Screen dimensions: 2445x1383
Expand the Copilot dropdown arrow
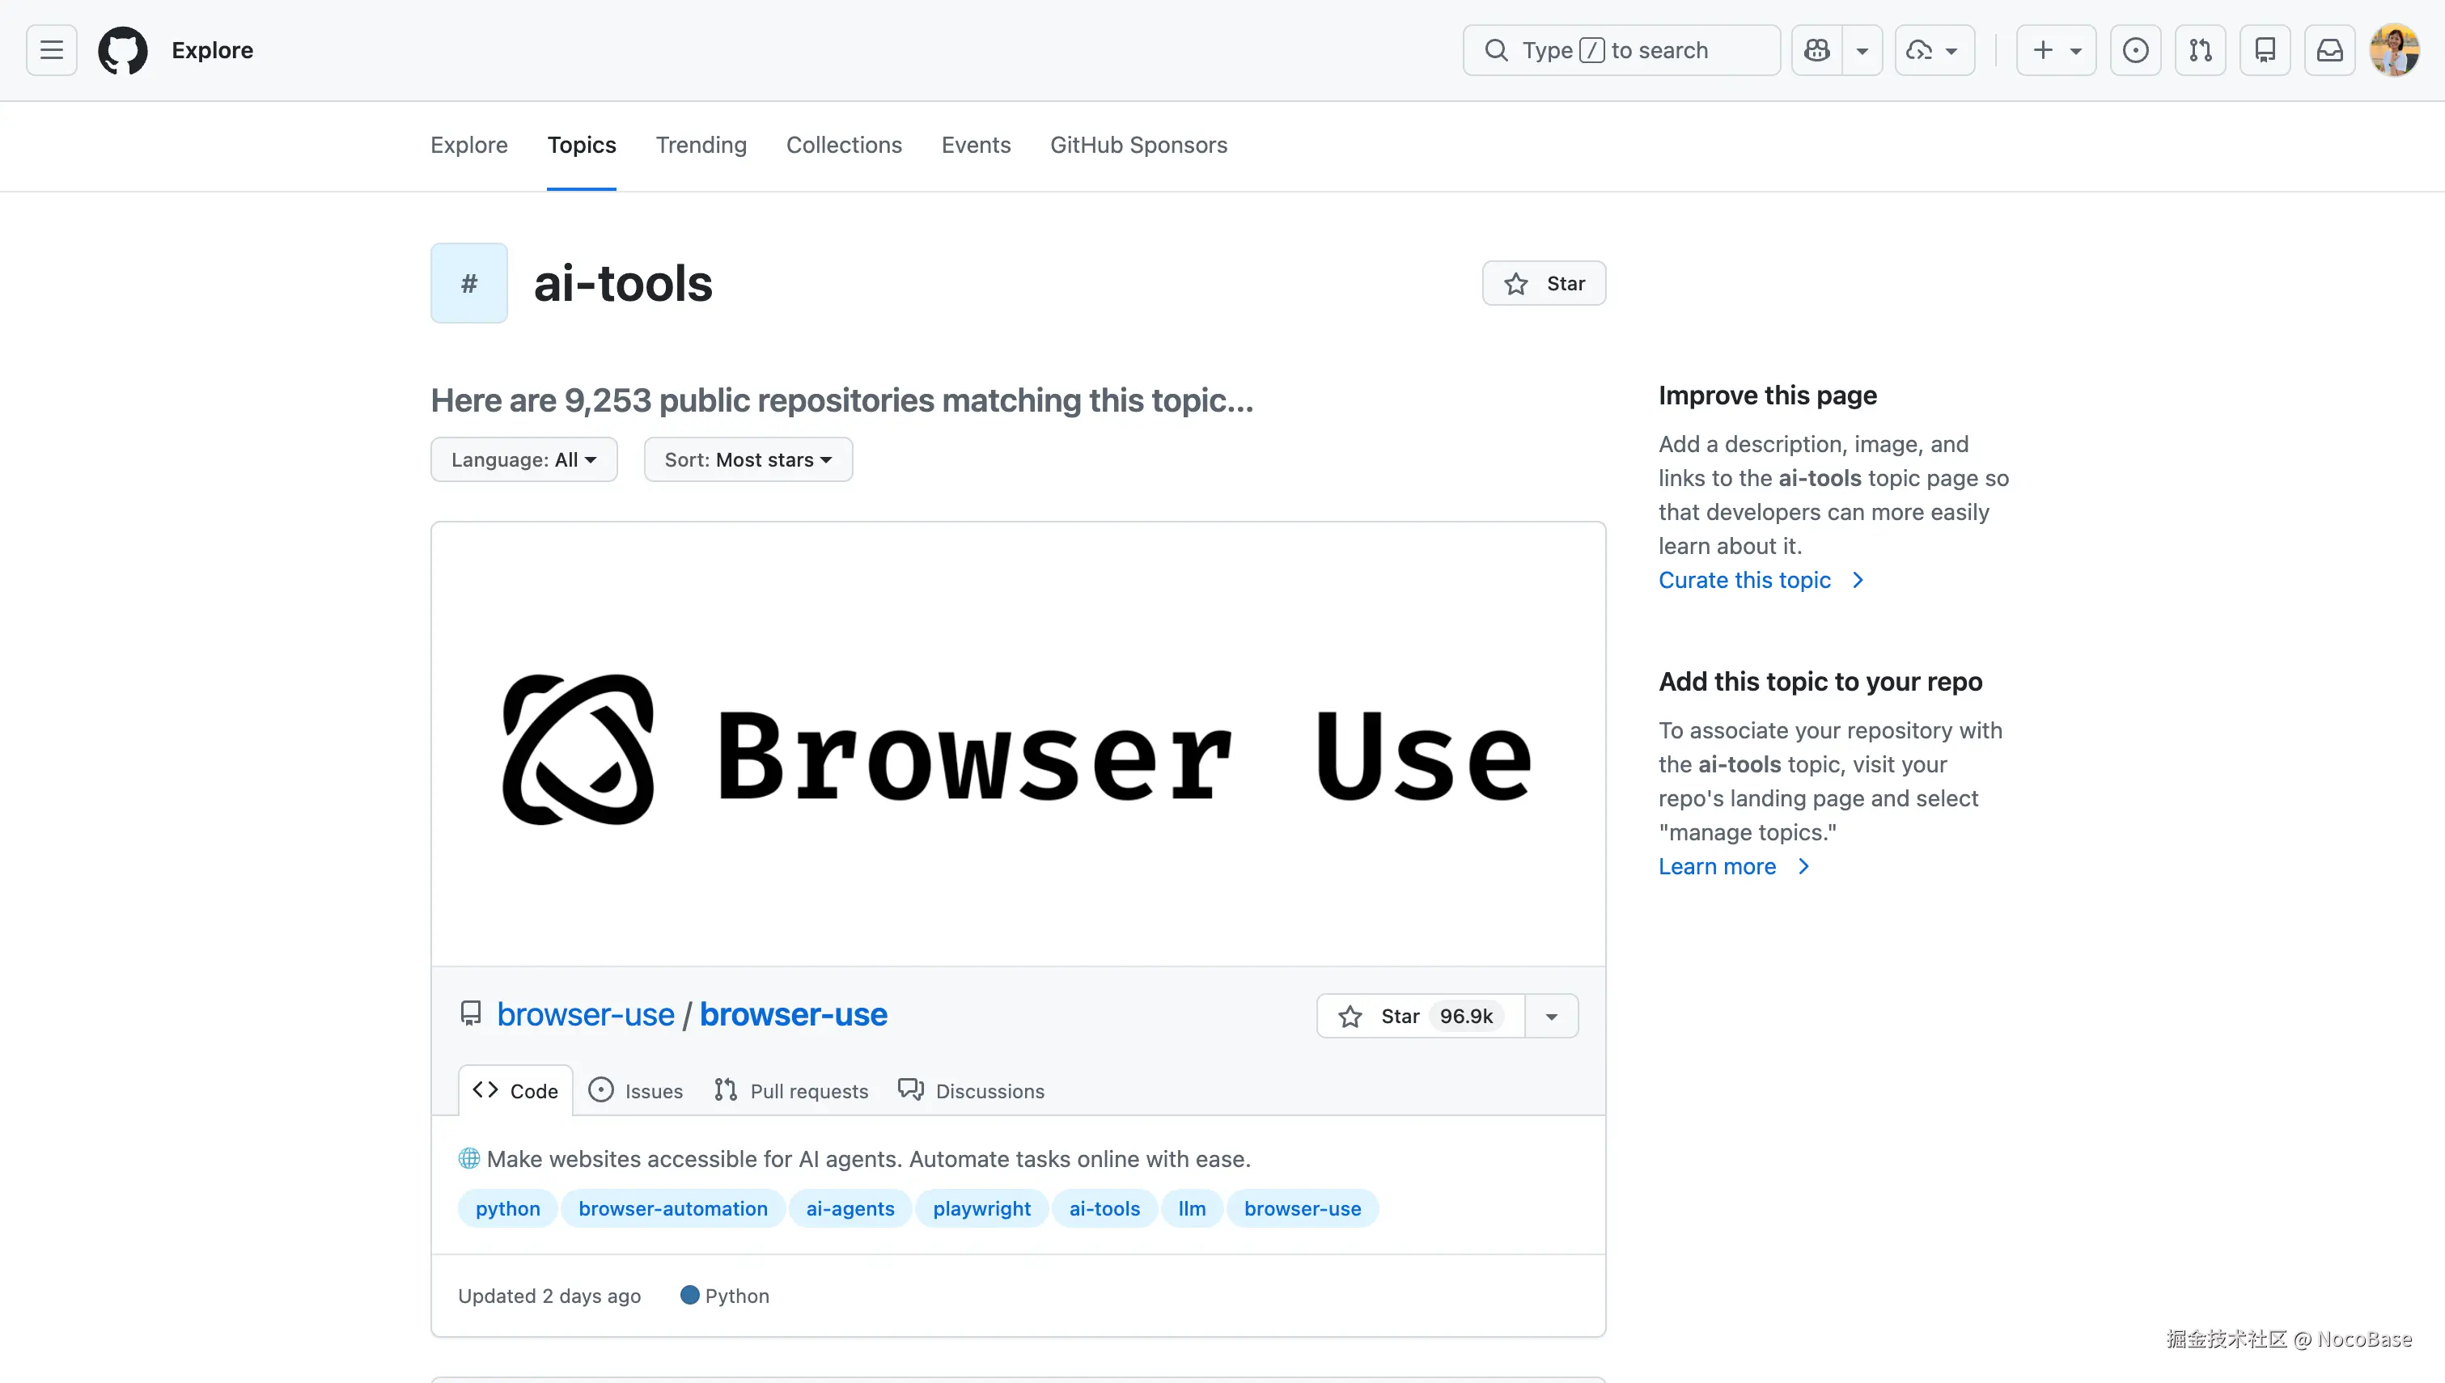pyautogui.click(x=1862, y=50)
